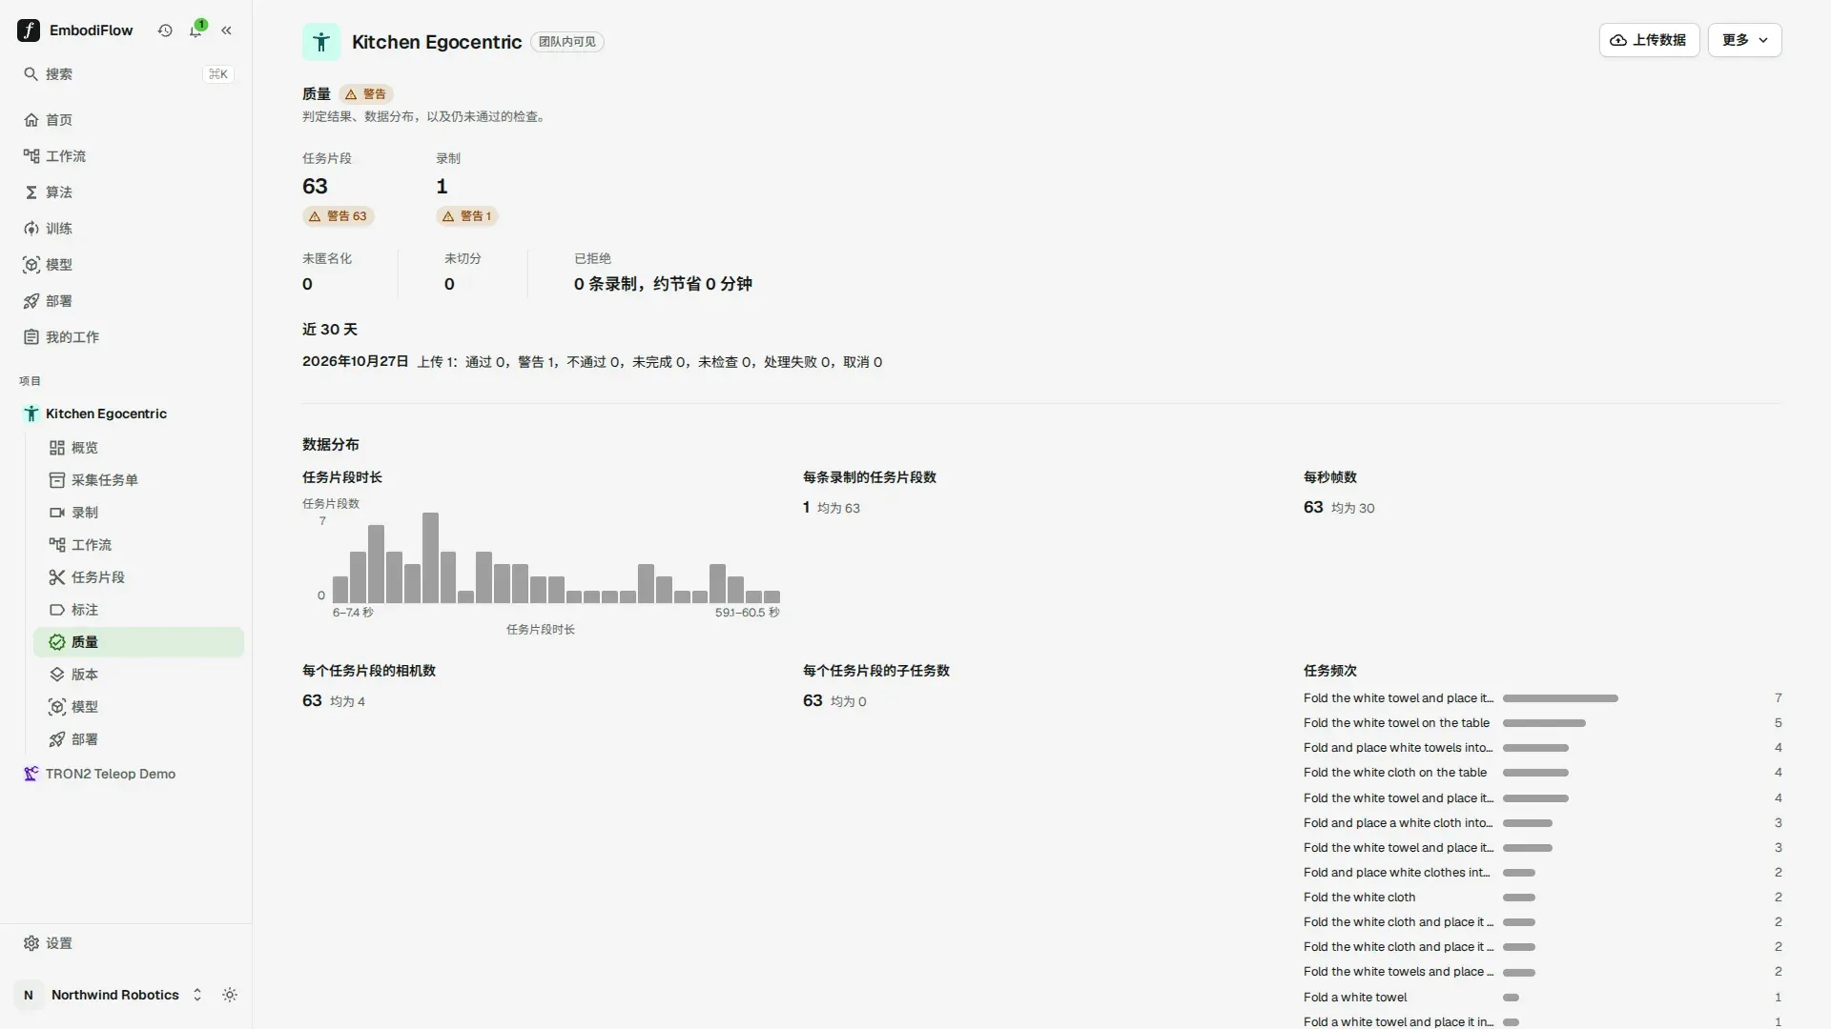The height and width of the screenshot is (1029, 1831).
Task: Click tallest histogram bar in 任务片段时长
Action: tap(430, 557)
